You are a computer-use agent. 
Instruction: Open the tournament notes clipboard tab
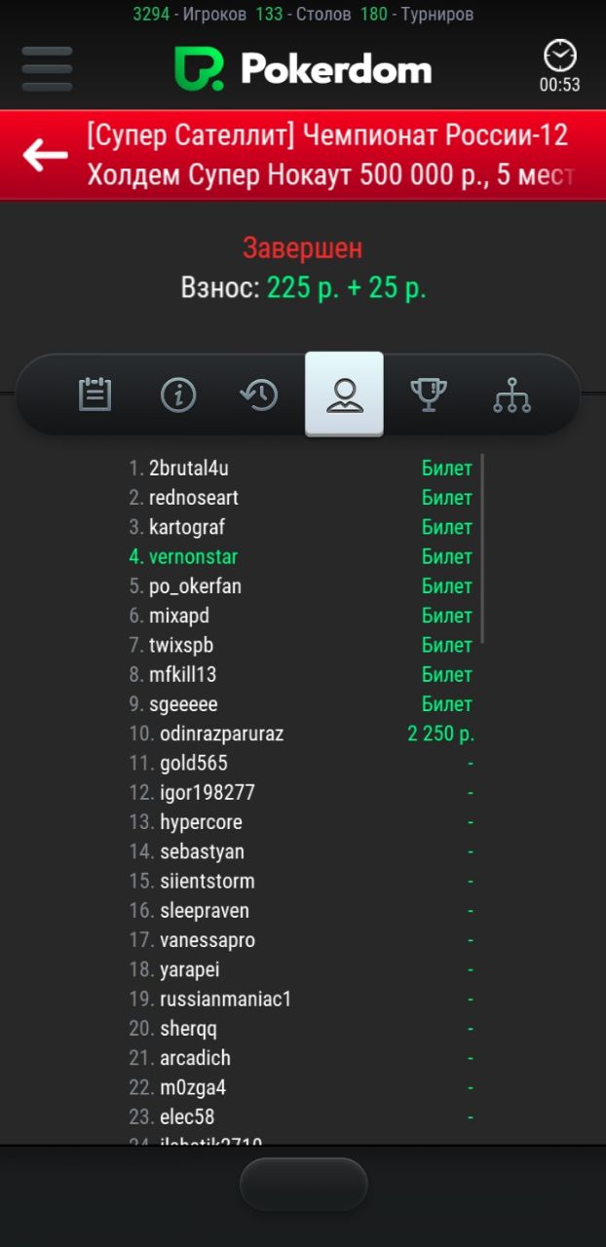click(x=95, y=395)
